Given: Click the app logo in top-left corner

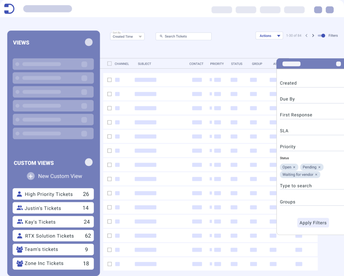Looking at the screenshot, I should tap(9, 8).
